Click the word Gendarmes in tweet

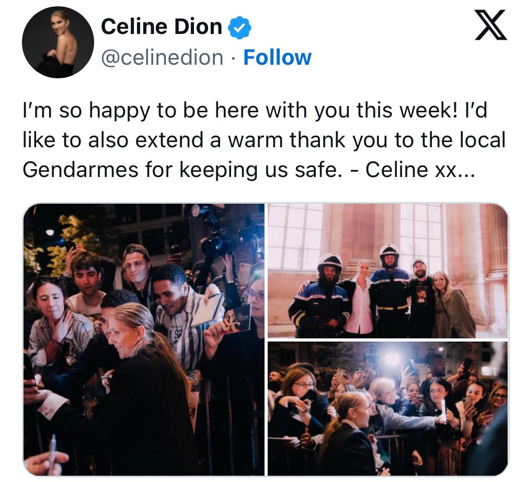[81, 170]
